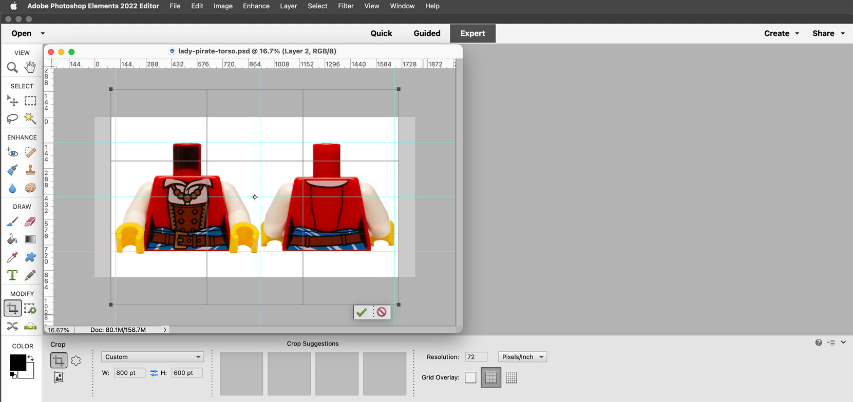Viewport: 853px width, 402px height.
Task: Select the Sponge tool
Action: click(30, 188)
